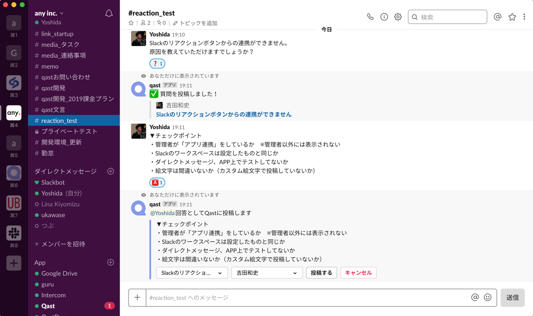
Task: Show starred items star icon in header
Action: pos(512,17)
